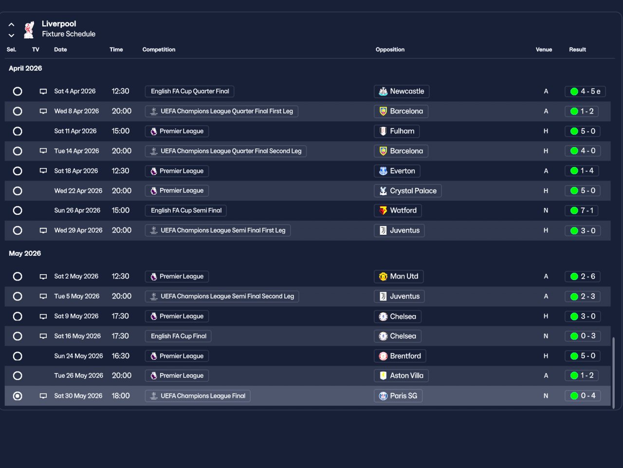Click the Crystal Palace crest icon
This screenshot has height=468, width=623.
[x=383, y=191]
